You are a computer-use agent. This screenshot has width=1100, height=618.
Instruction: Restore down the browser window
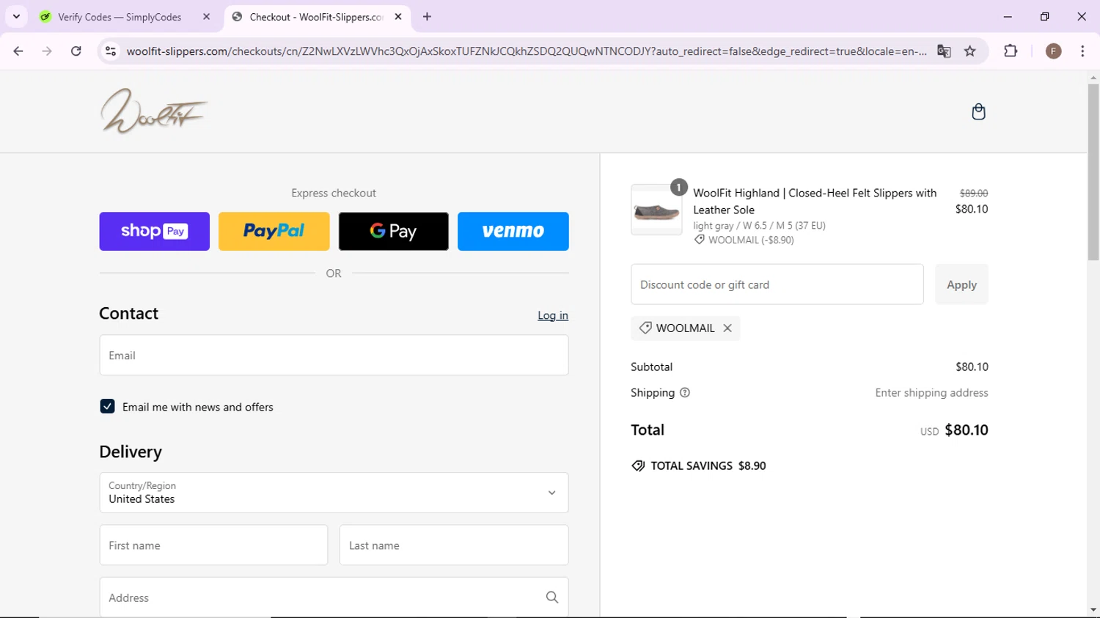[x=1044, y=17]
